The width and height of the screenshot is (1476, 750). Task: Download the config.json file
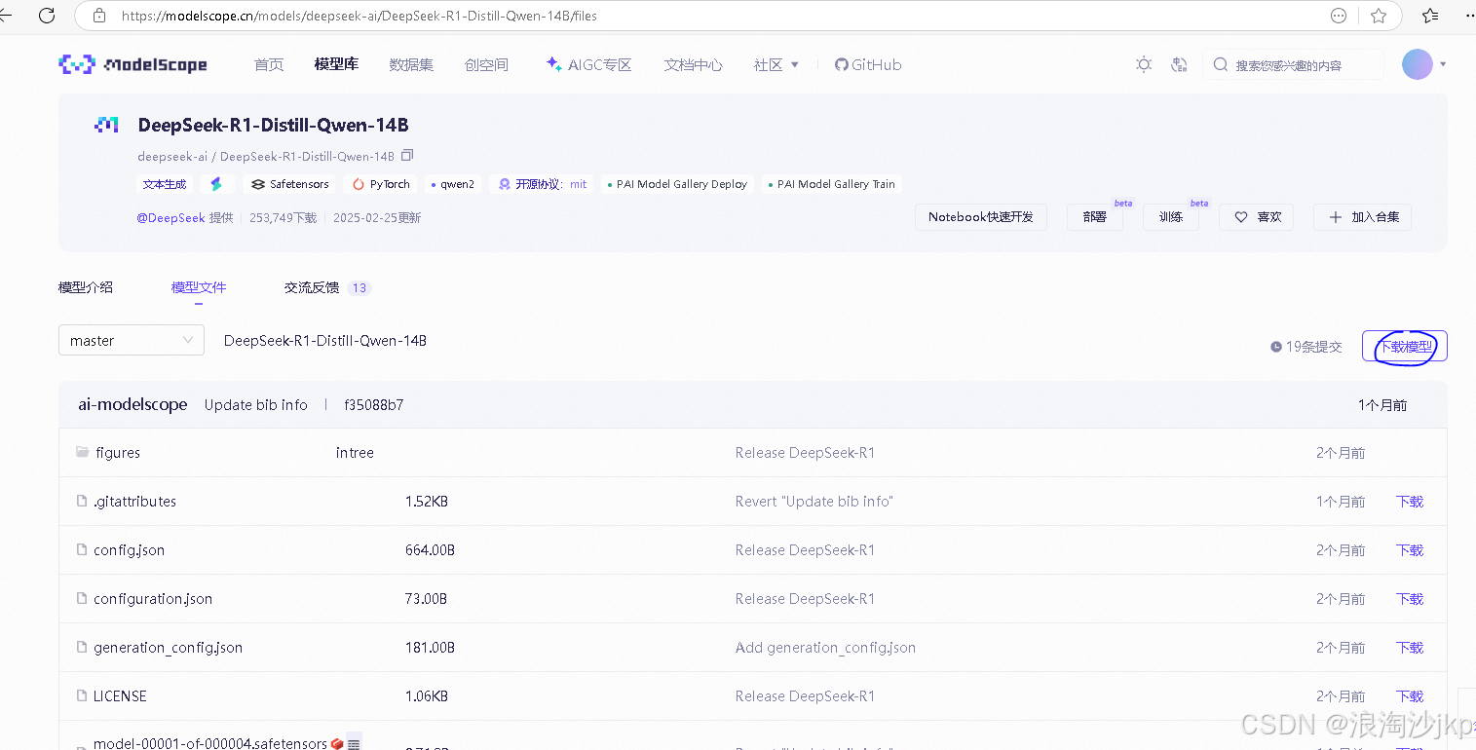pyautogui.click(x=1410, y=550)
